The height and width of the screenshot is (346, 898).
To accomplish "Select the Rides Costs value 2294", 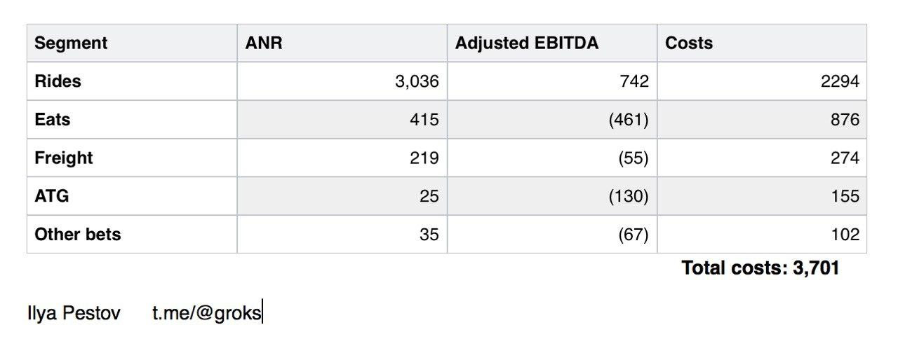I will 840,82.
